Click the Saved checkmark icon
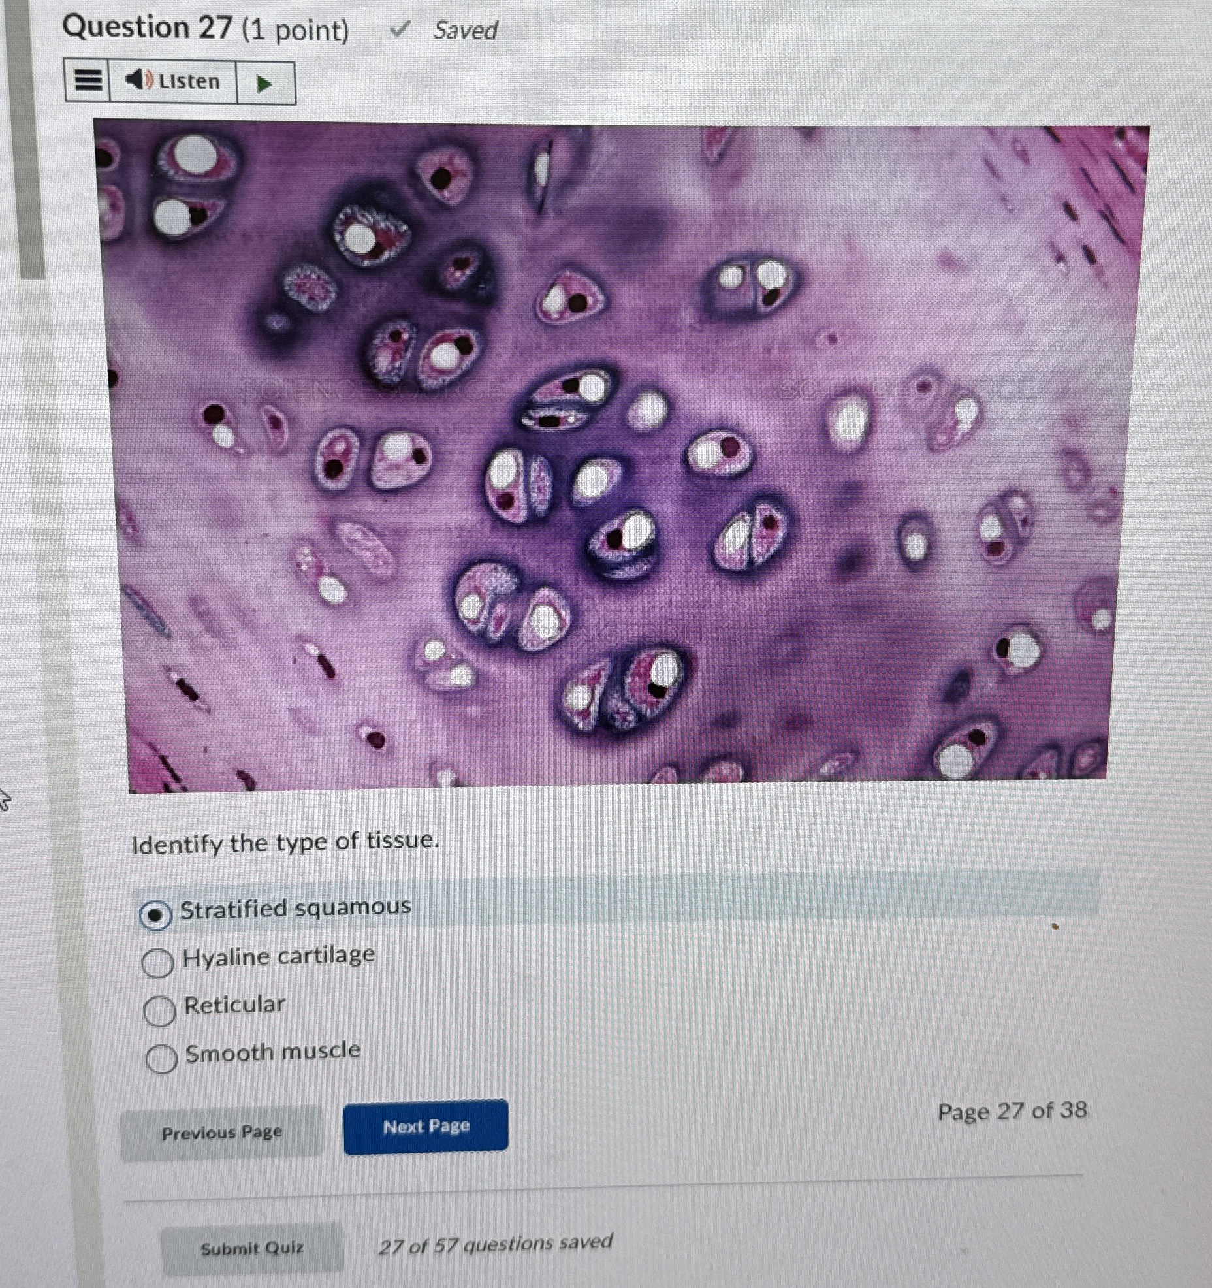 (x=400, y=29)
